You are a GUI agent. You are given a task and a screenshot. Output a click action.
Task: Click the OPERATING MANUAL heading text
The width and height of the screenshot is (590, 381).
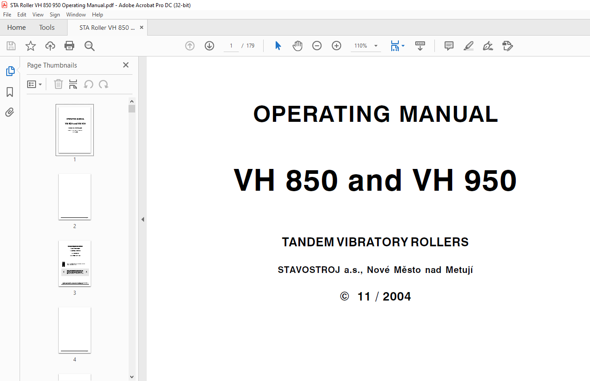click(376, 114)
